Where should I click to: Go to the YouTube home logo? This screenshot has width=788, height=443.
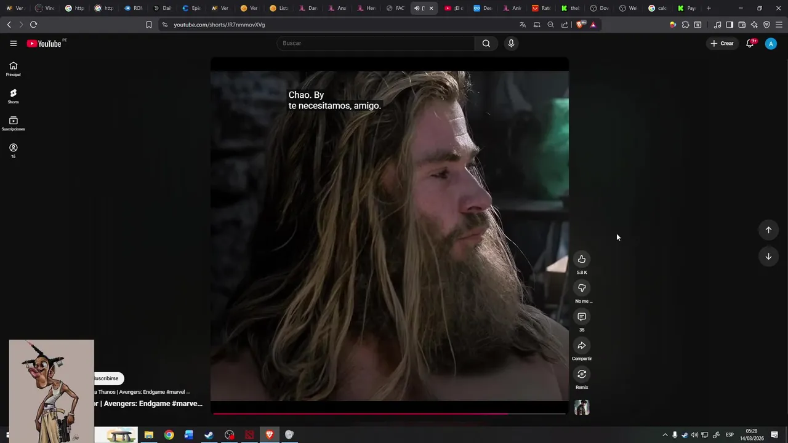(44, 43)
